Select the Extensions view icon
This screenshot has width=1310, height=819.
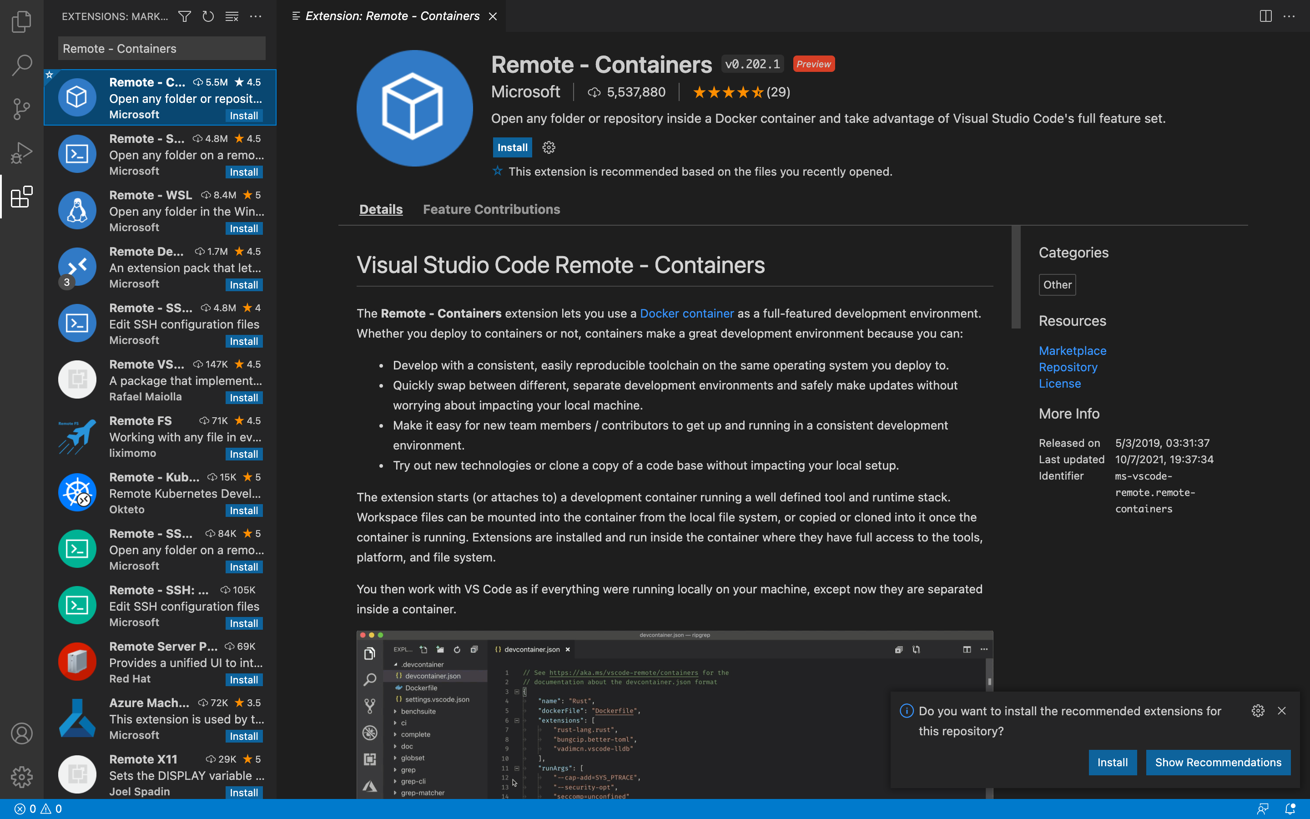point(22,197)
